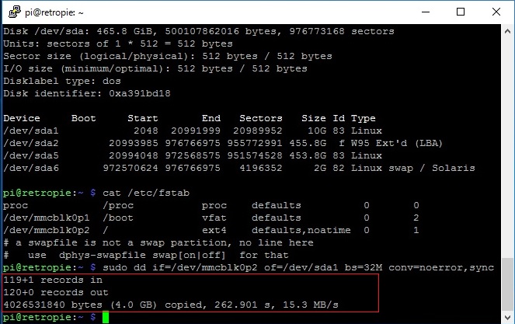Click the '455.8G' size value
This screenshot has height=324, width=515.
pyautogui.click(x=308, y=143)
